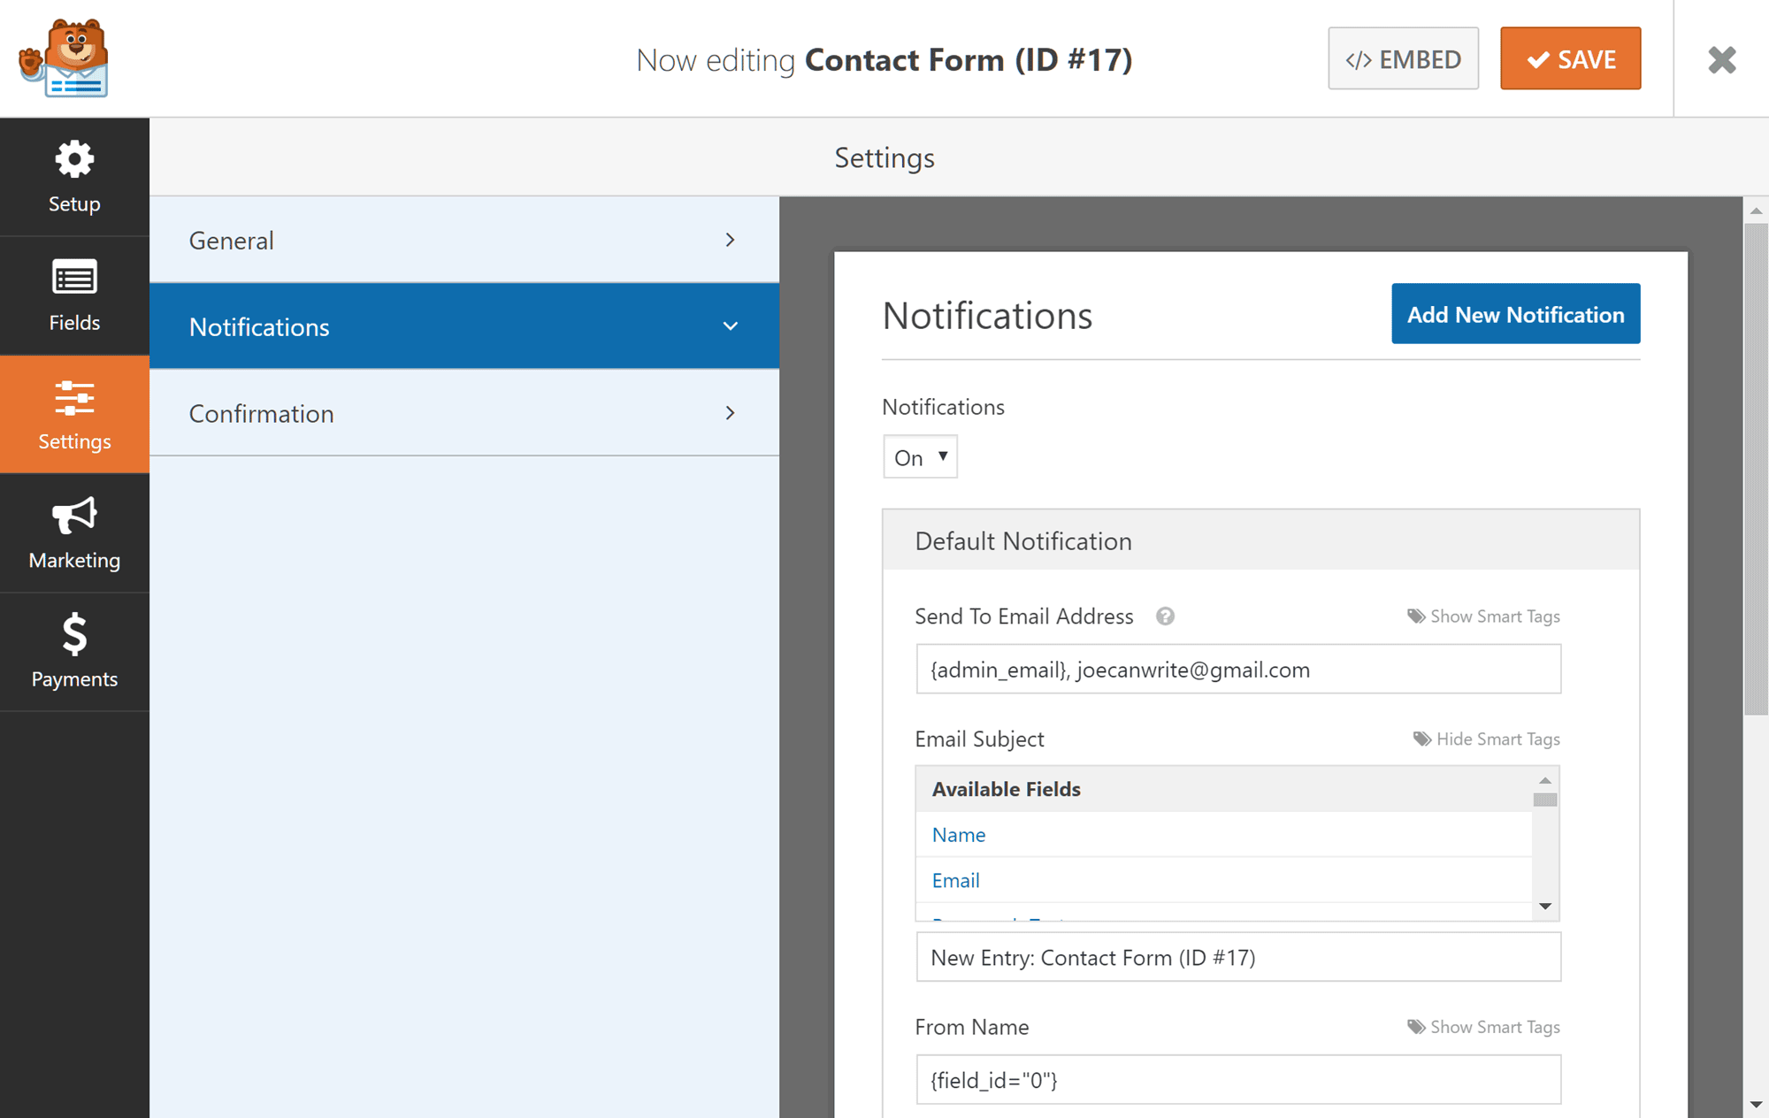
Task: Select Name from Available Fields list
Action: [958, 833]
